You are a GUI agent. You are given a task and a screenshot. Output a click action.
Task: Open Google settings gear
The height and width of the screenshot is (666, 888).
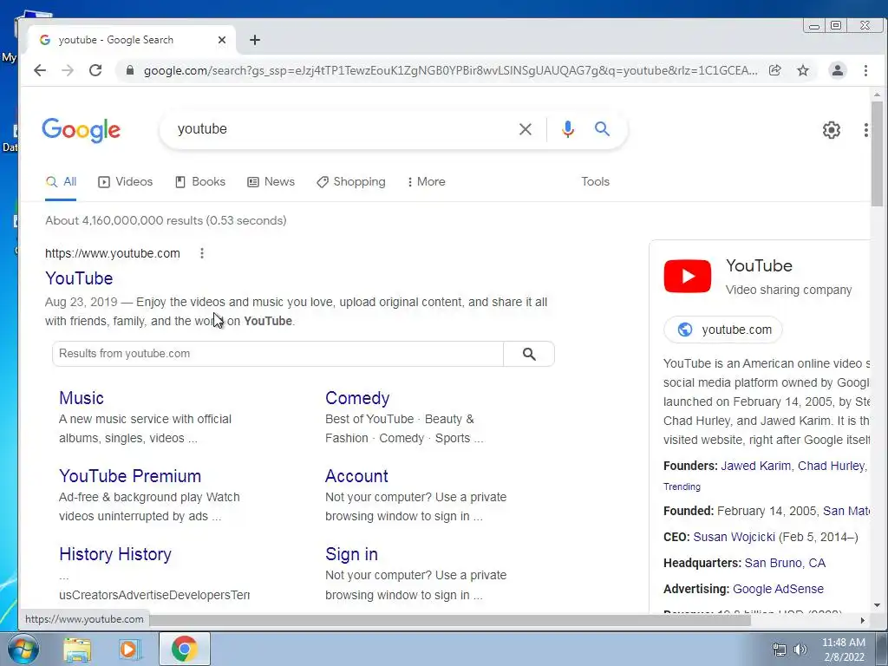(832, 130)
